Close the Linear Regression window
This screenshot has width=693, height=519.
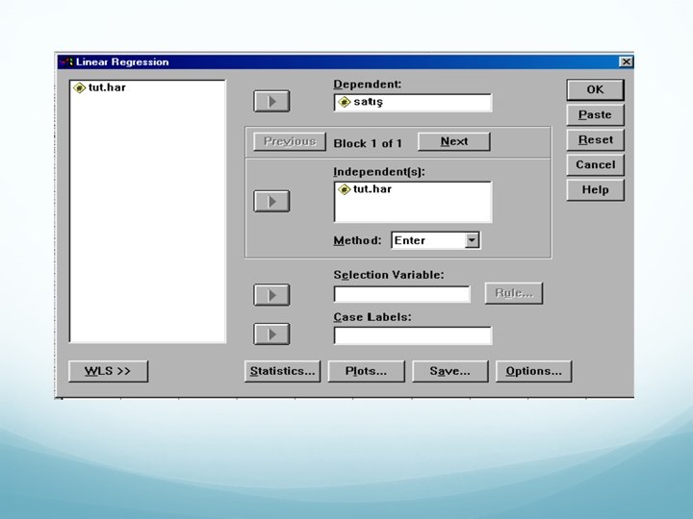click(626, 62)
